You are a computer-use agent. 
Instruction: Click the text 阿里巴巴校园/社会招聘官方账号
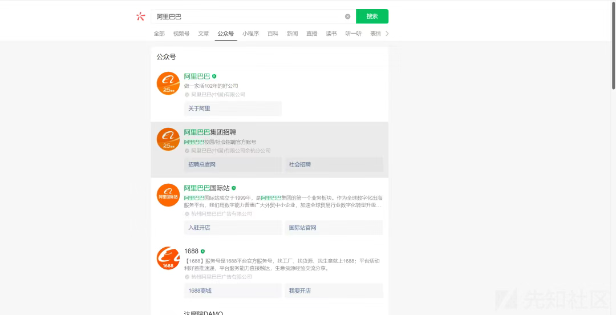(220, 142)
